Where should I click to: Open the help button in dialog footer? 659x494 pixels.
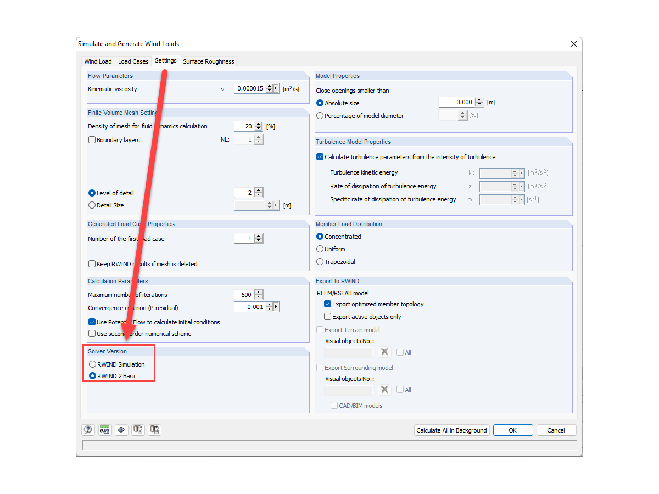pos(88,430)
